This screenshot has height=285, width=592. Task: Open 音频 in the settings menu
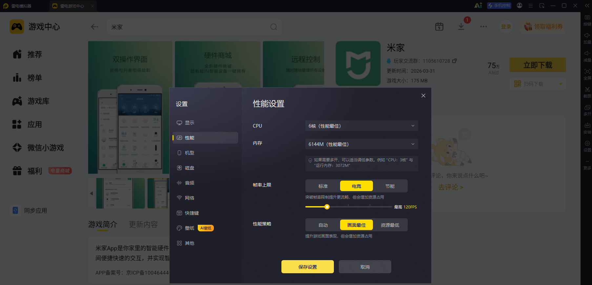coord(205,183)
